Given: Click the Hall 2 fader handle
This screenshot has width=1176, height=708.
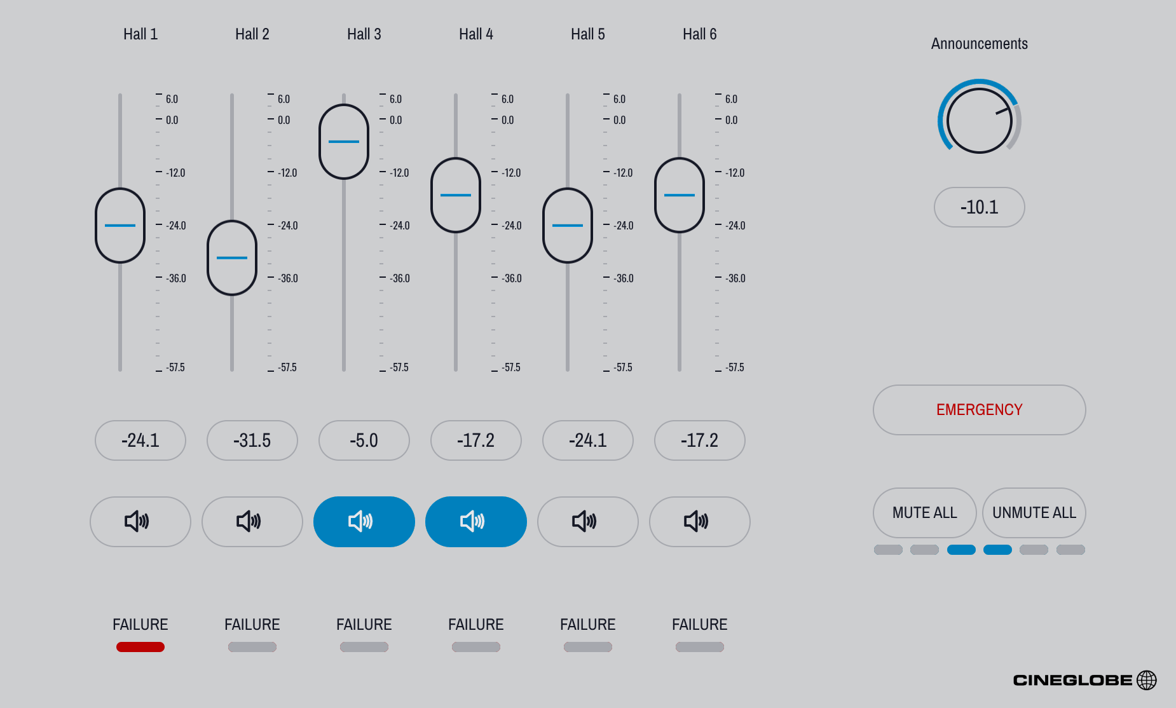Looking at the screenshot, I should point(232,258).
